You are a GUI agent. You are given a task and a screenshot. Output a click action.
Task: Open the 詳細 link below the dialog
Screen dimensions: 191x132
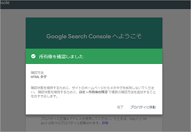(x=105, y=123)
